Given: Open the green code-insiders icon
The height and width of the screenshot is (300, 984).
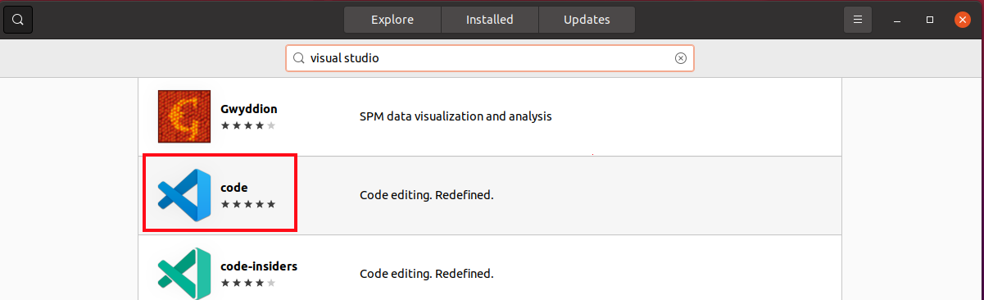Looking at the screenshot, I should point(184,273).
